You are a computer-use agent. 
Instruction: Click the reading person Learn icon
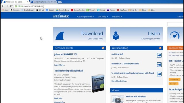click(x=116, y=36)
